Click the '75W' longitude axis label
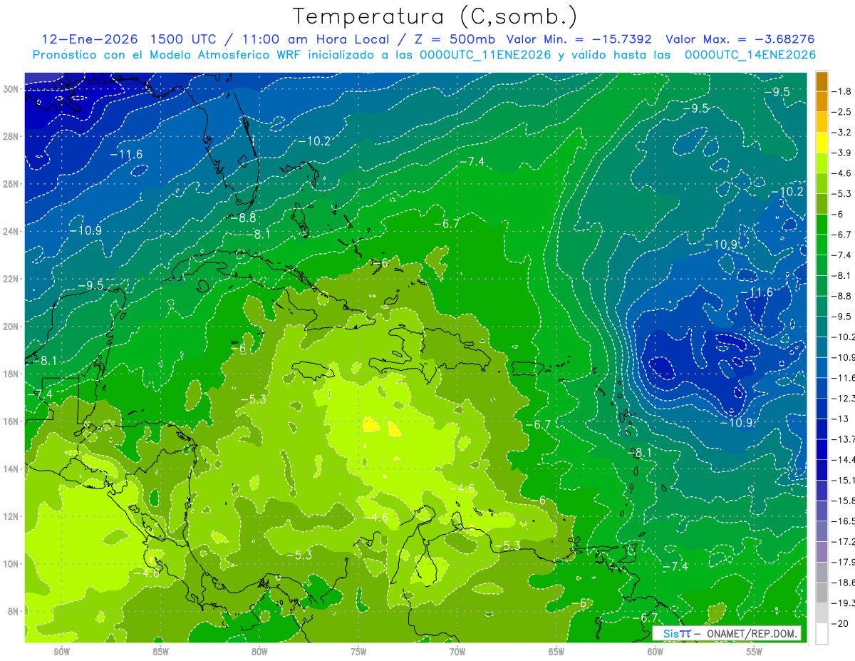The height and width of the screenshot is (661, 855). coord(358,652)
